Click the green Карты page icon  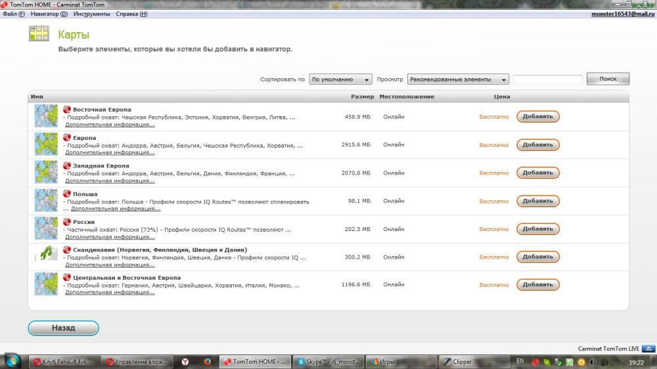tap(39, 33)
